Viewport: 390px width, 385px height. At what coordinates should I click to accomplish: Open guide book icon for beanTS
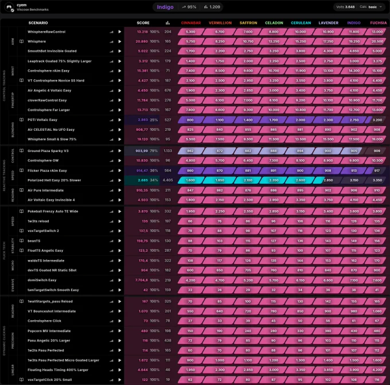22,240
